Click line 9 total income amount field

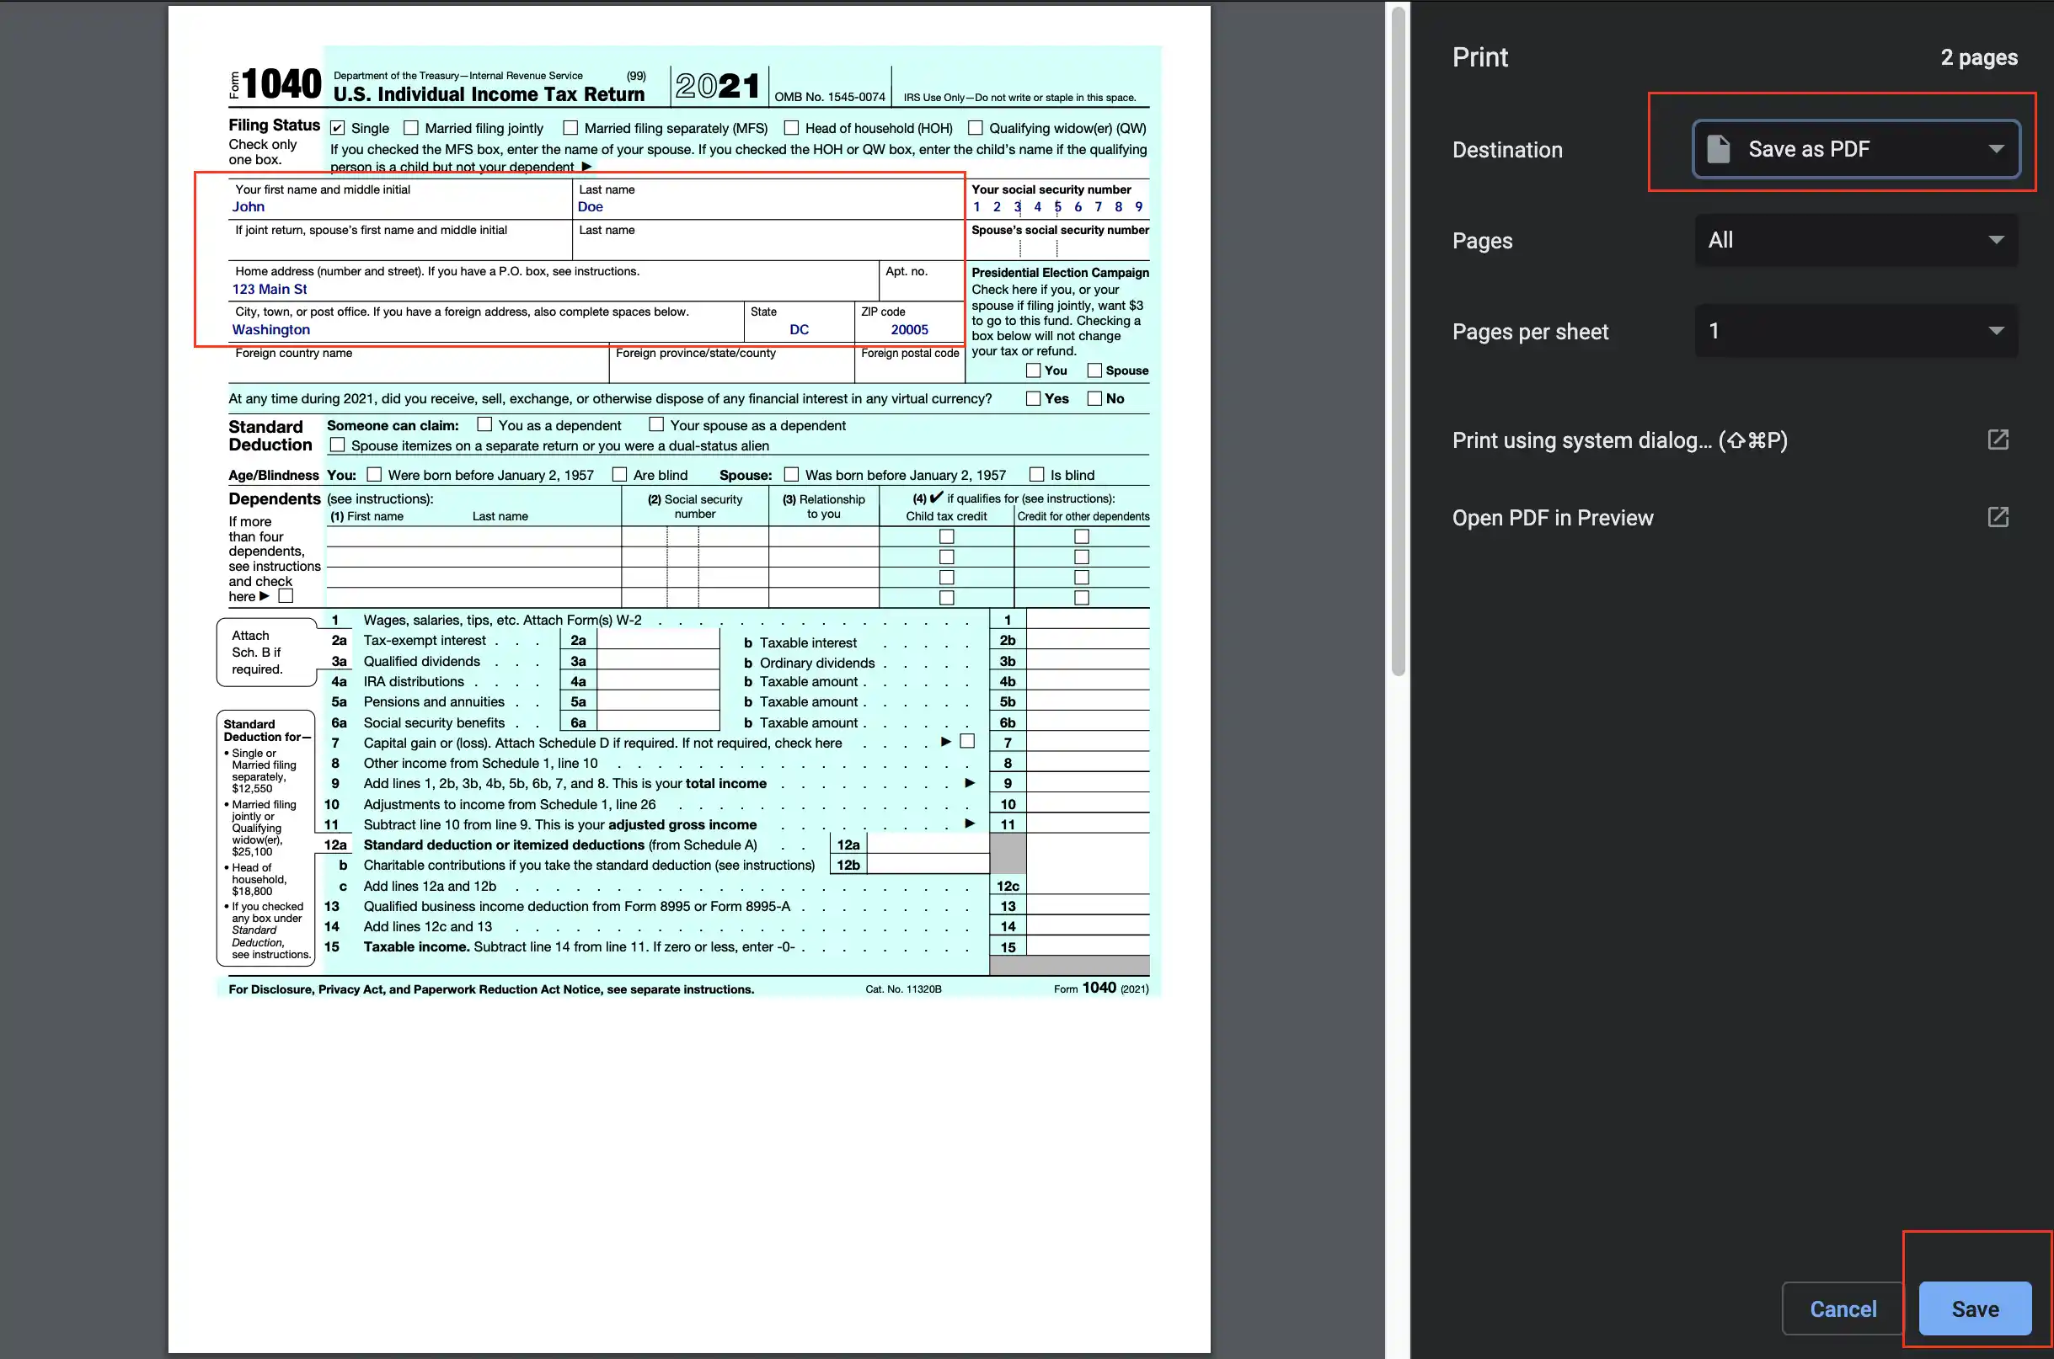pyautogui.click(x=1088, y=782)
